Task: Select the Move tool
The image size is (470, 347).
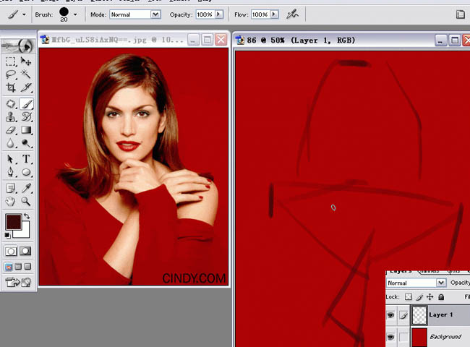Action: click(26, 61)
